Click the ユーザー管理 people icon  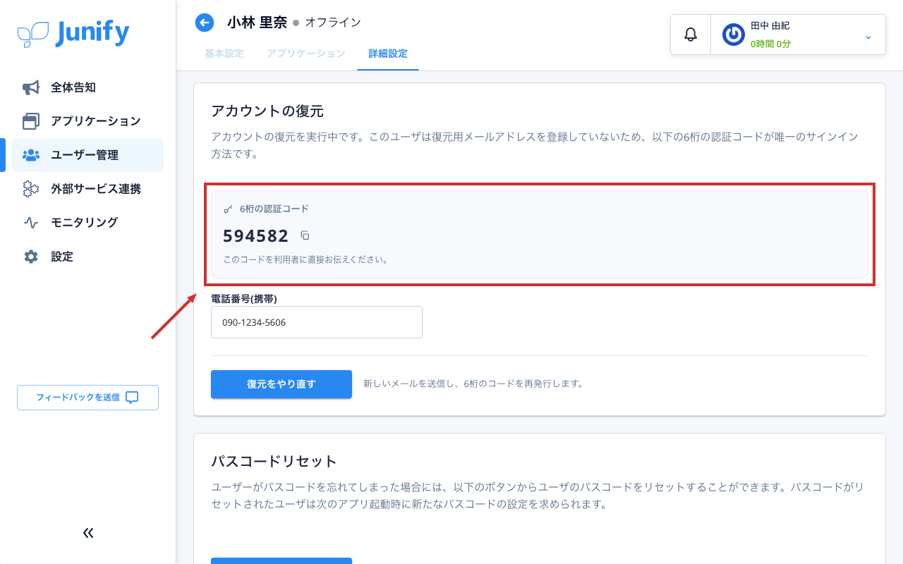31,155
